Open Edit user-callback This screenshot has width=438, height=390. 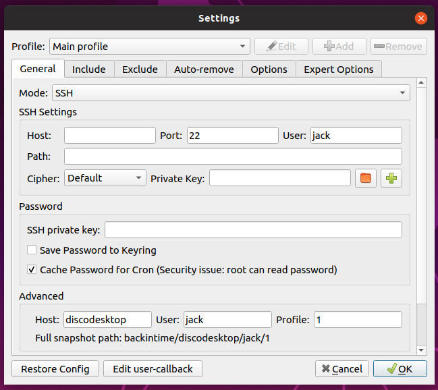tap(153, 369)
